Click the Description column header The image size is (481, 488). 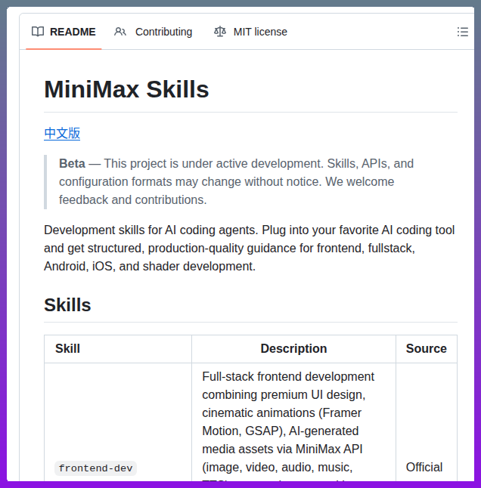(293, 348)
